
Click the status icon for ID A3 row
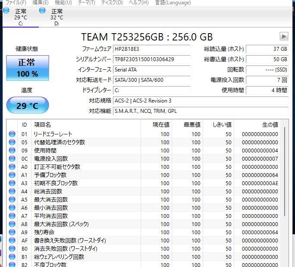click(x=12, y=183)
